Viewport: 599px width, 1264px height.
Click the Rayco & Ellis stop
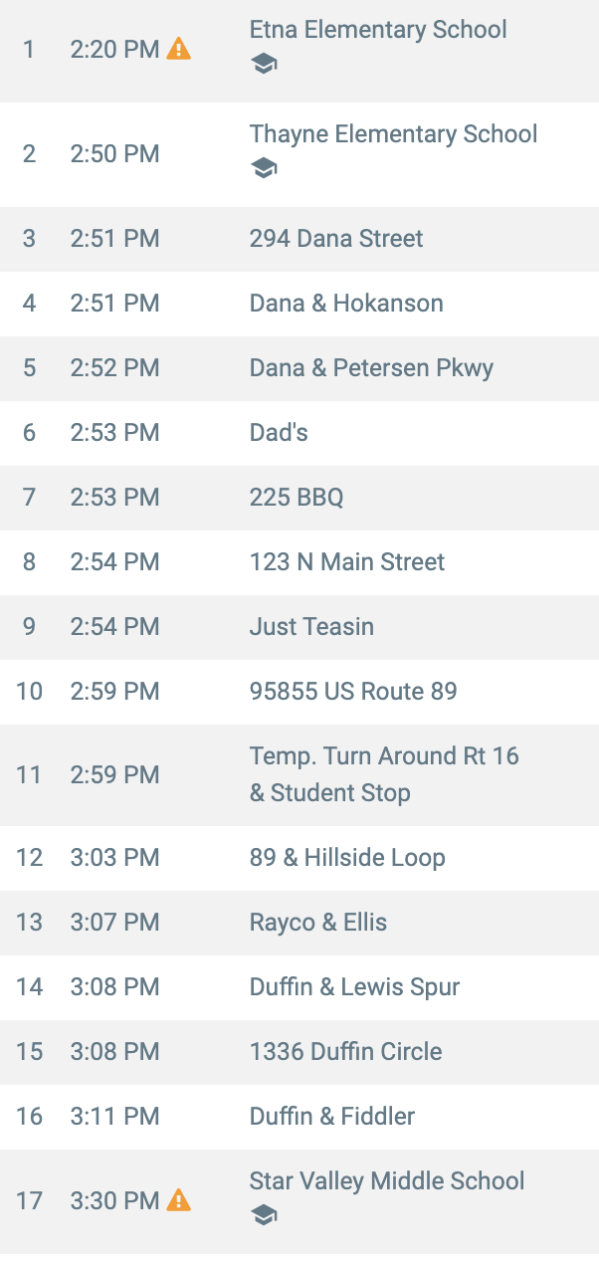click(x=318, y=923)
